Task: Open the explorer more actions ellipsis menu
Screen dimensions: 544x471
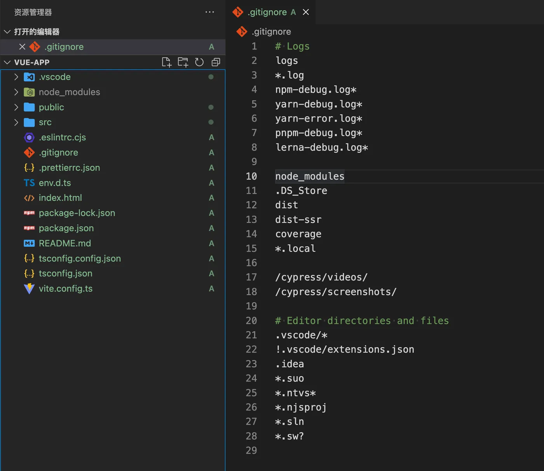Action: point(210,12)
